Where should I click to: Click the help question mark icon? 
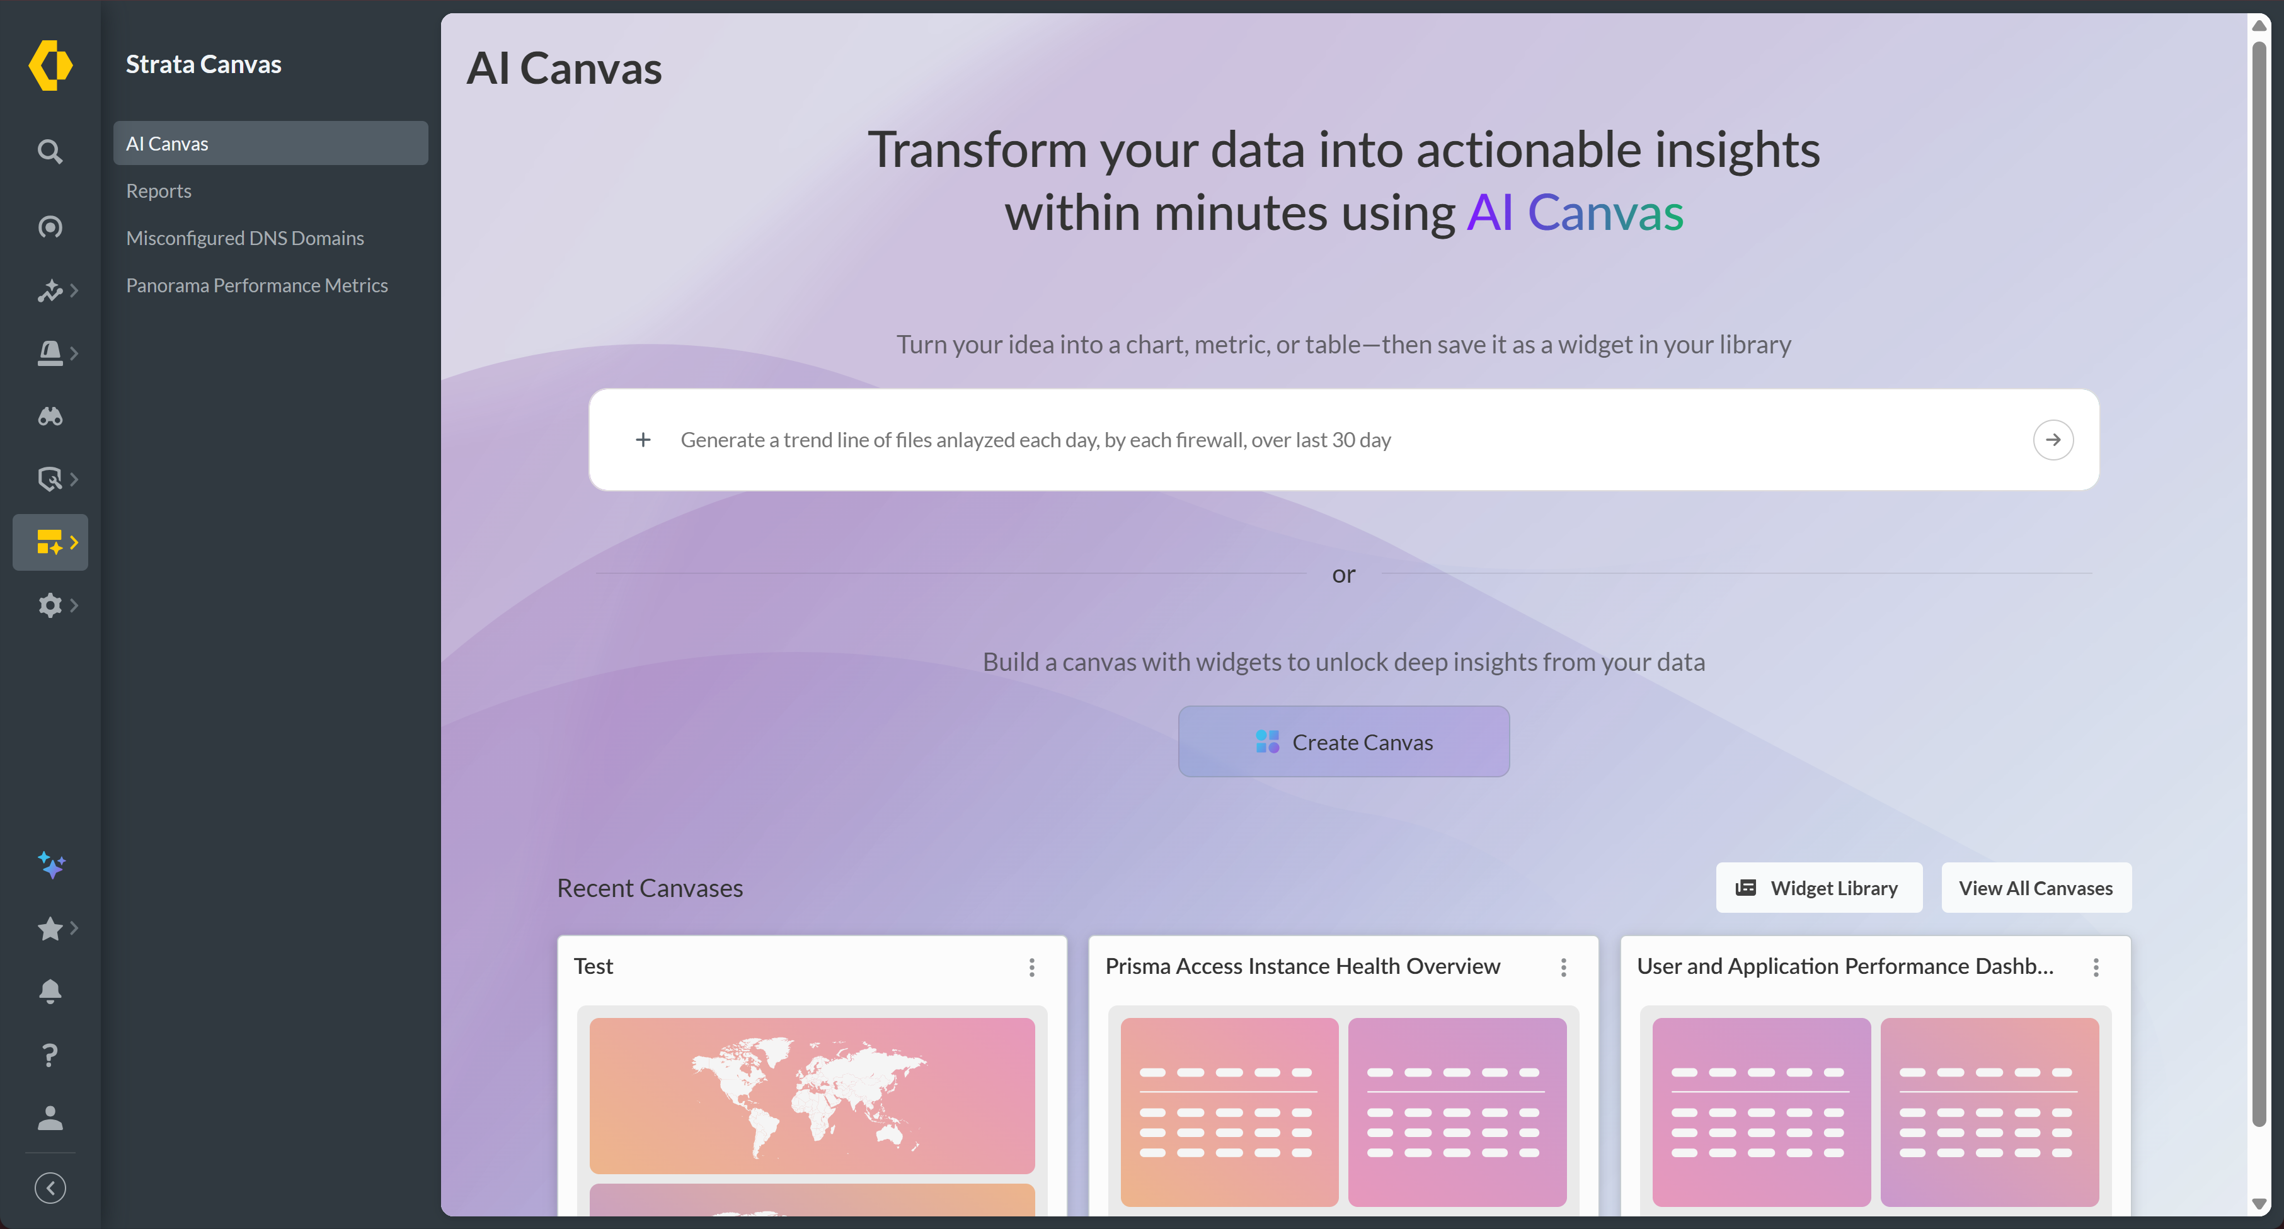50,1055
